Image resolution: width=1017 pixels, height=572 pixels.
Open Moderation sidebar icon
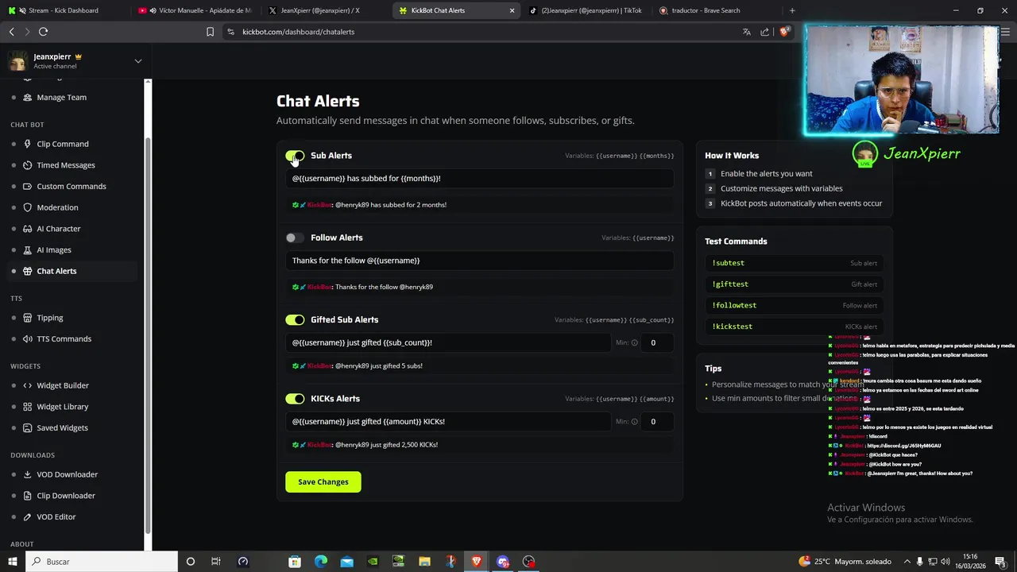pyautogui.click(x=27, y=207)
